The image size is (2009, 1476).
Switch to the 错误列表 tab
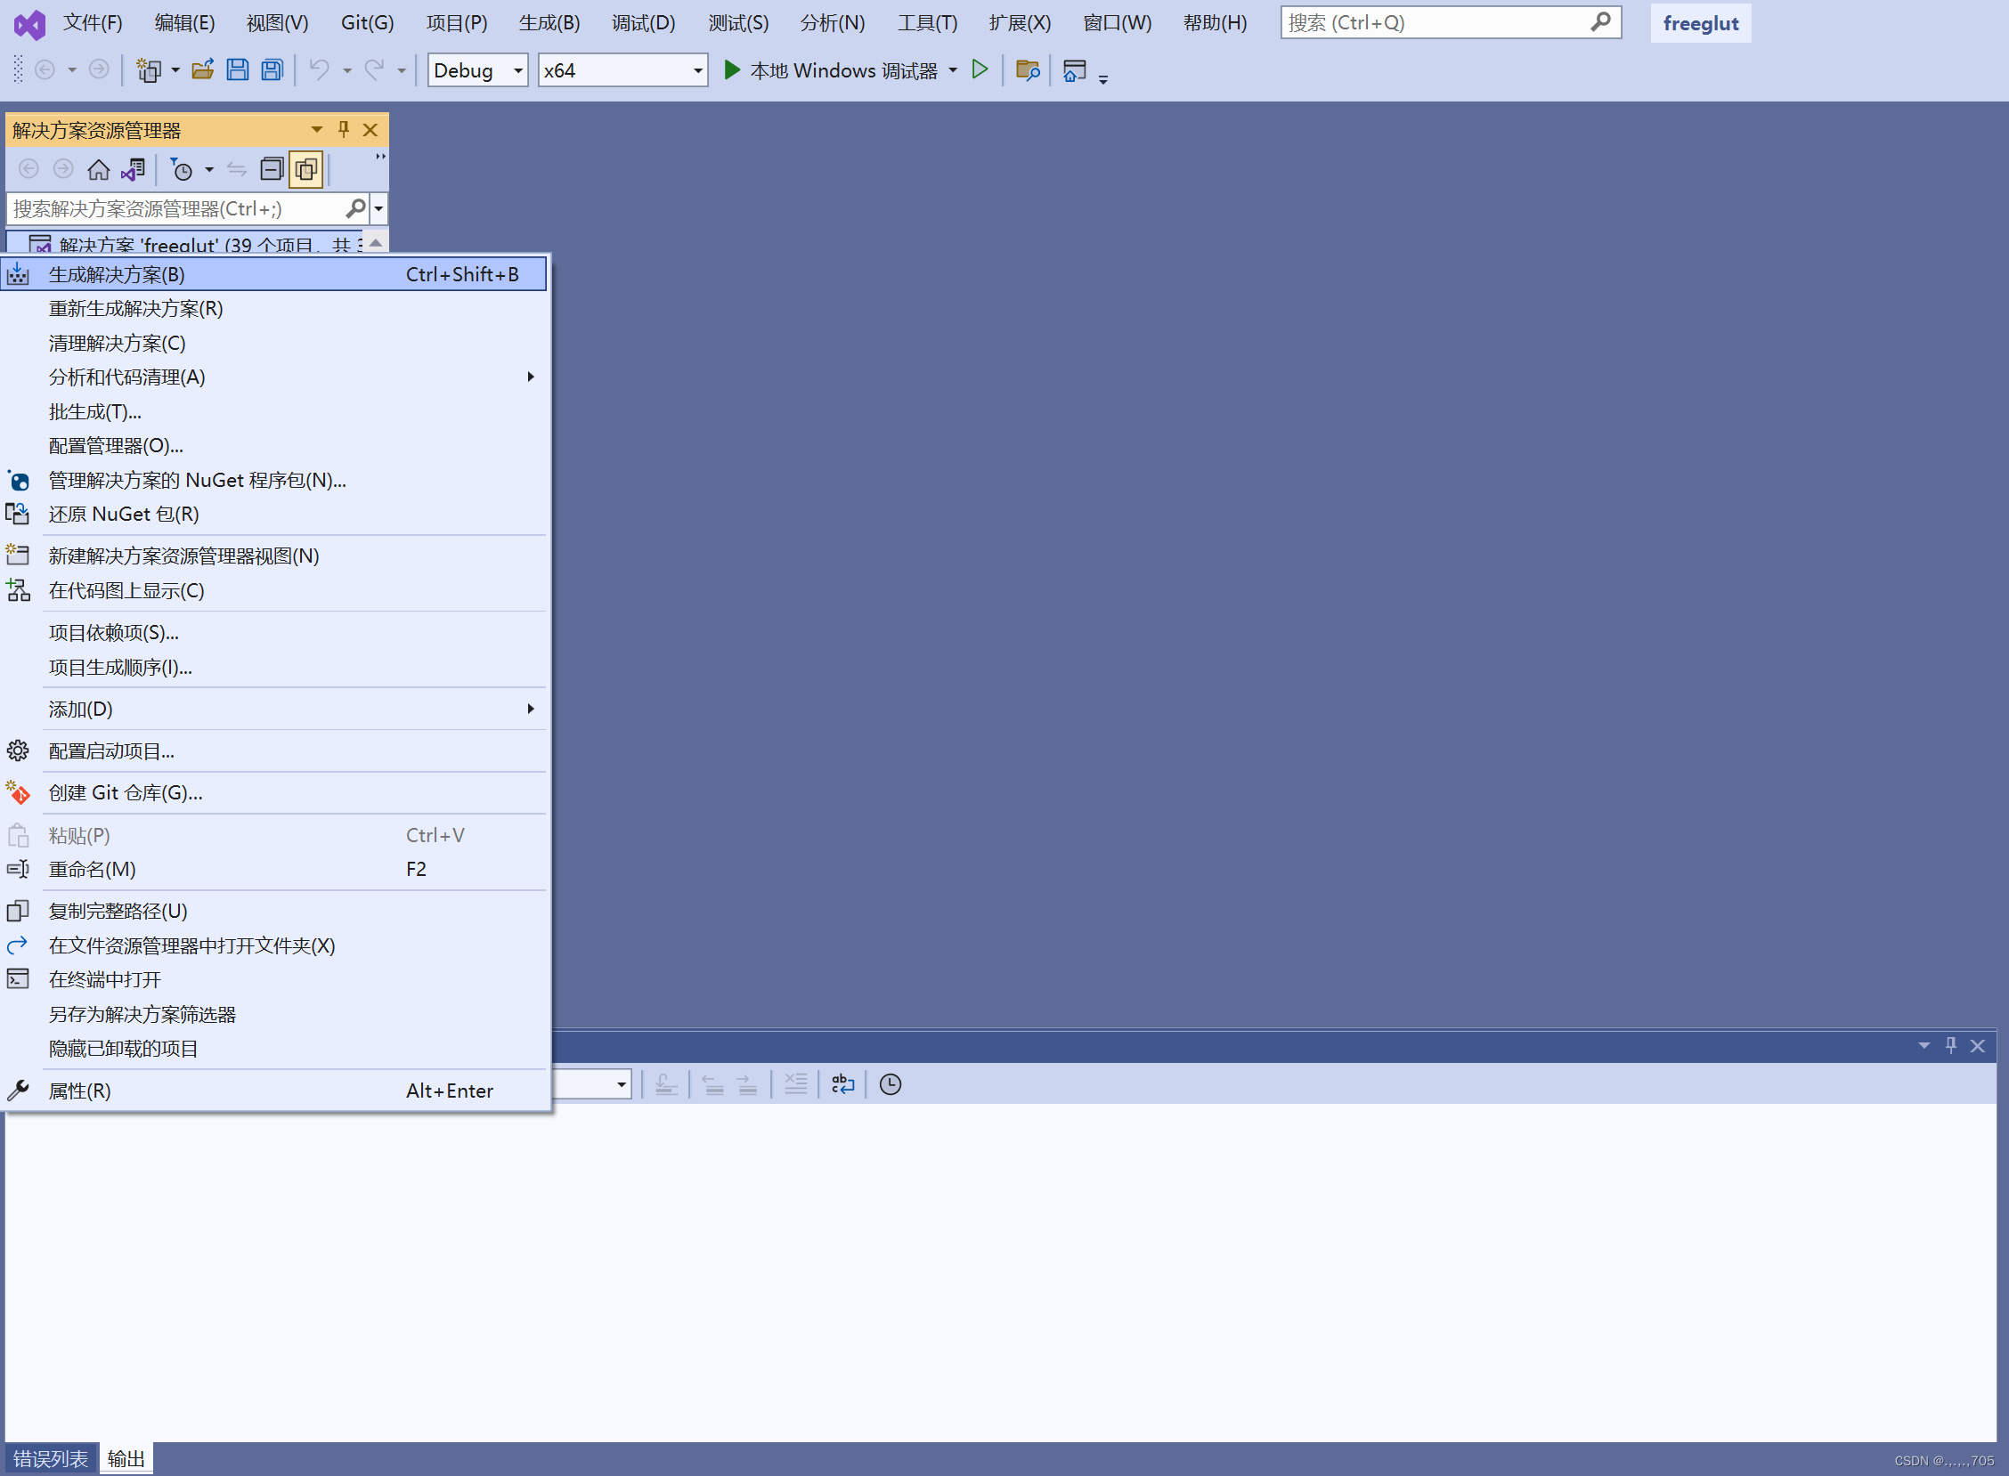click(x=50, y=1458)
